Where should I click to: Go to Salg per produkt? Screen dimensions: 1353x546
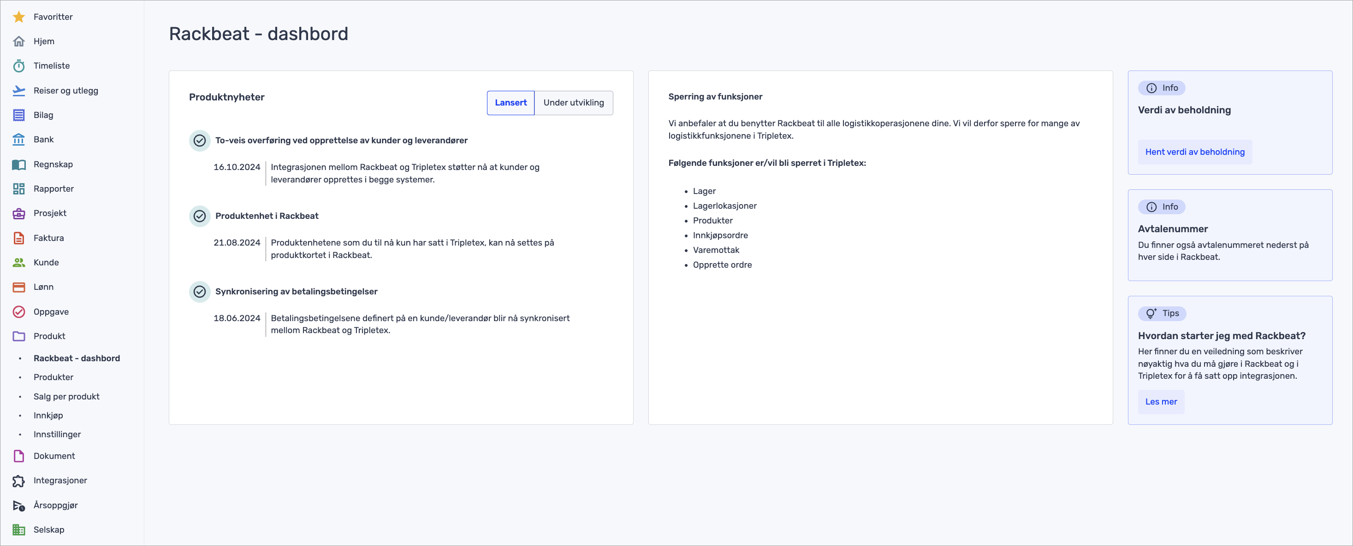tap(67, 396)
